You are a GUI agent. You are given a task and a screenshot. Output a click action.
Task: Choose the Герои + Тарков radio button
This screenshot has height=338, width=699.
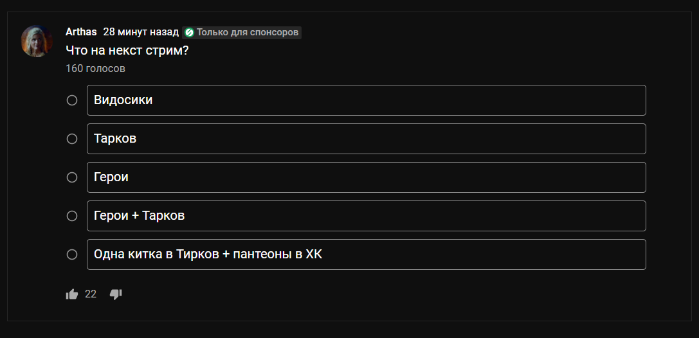coord(72,216)
